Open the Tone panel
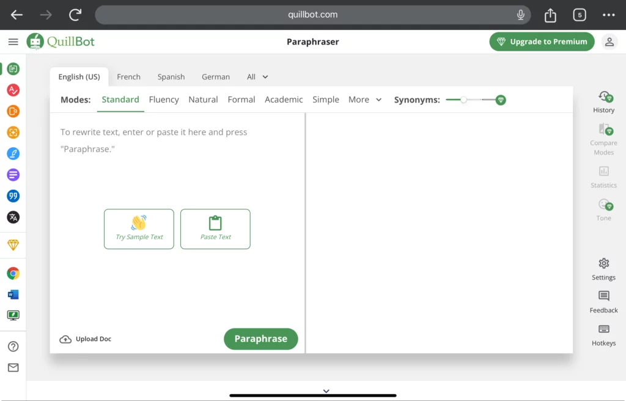 coord(603,210)
